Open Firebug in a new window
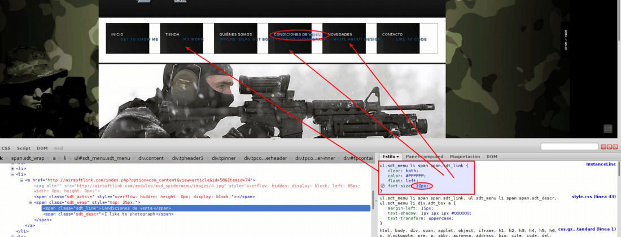 point(610,147)
